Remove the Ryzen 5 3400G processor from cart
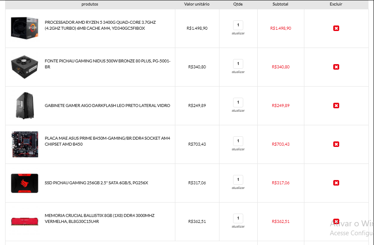374x245 pixels. pos(336,28)
